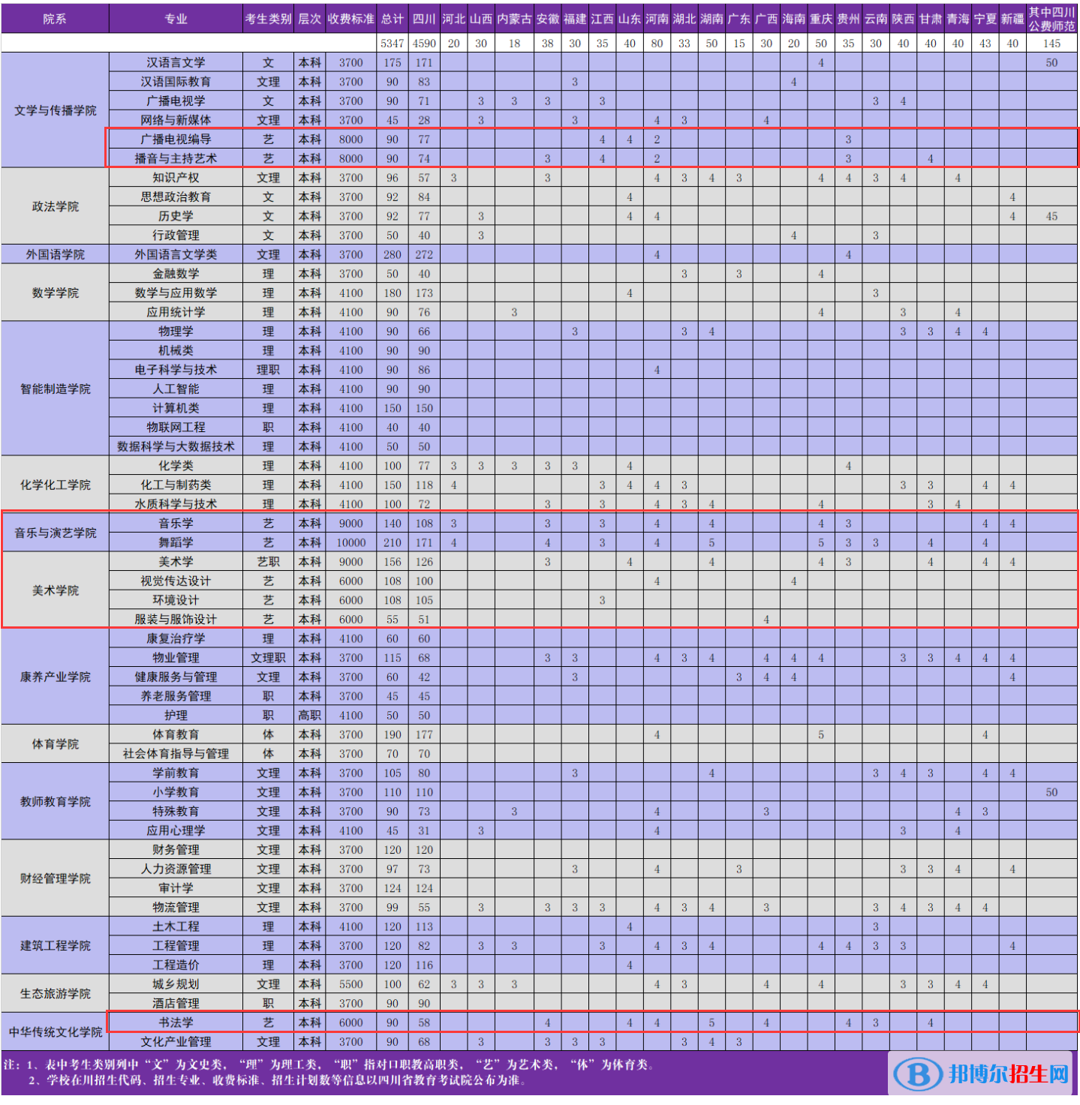Image resolution: width=1080 pixels, height=1105 pixels.
Task: Select the 数学学院 department cell
Action: click(55, 293)
